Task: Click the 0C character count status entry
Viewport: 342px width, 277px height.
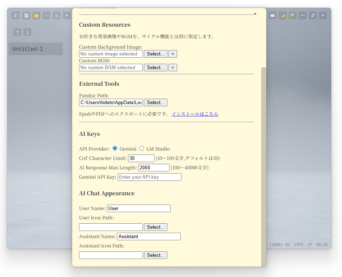Action: [x=288, y=245]
